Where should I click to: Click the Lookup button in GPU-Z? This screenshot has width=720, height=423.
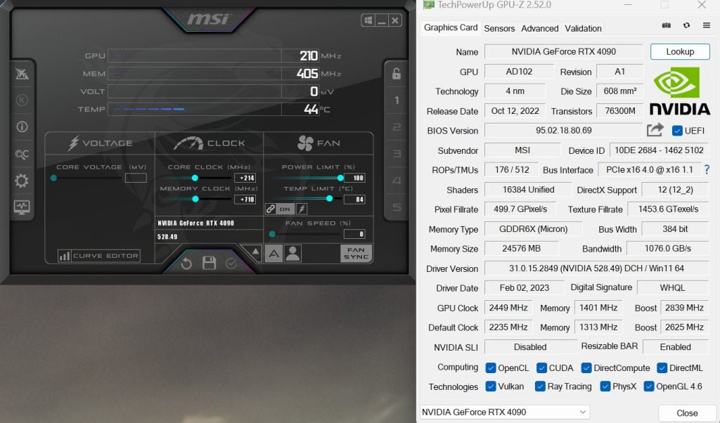(680, 51)
